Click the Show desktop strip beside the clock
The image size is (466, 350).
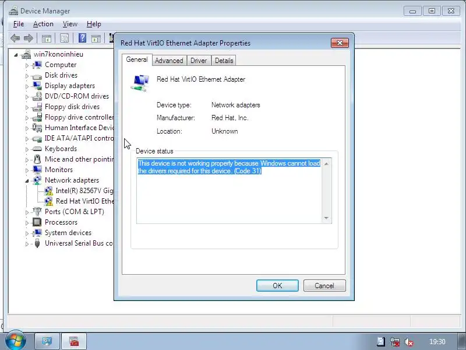461,341
